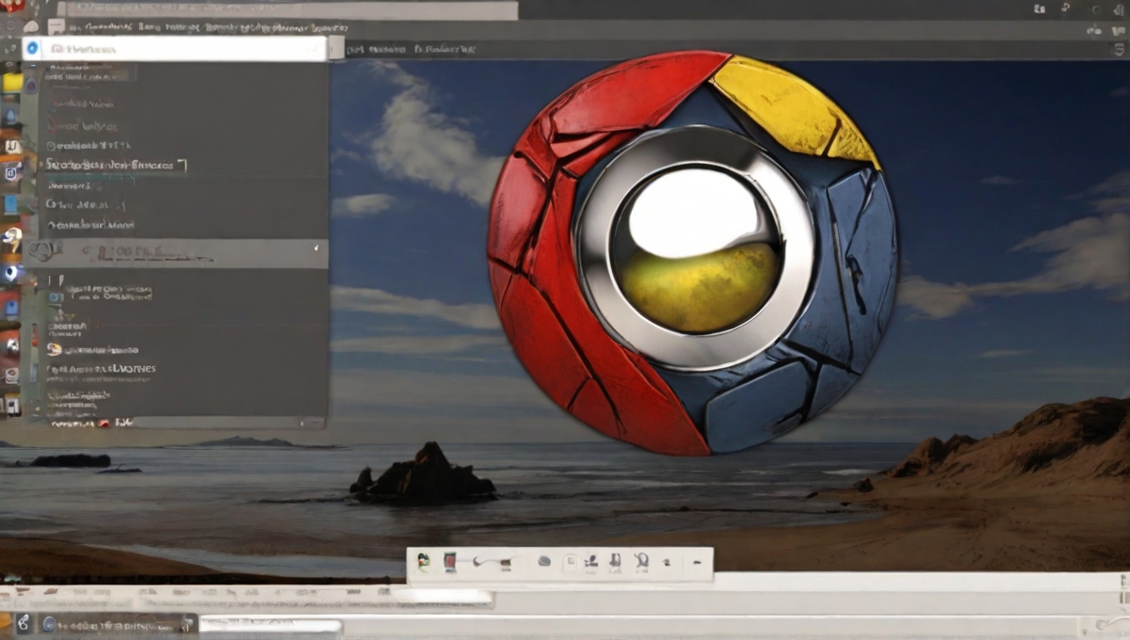
Task: Focus the white text field in the bottom taskbar
Action: coord(271,624)
